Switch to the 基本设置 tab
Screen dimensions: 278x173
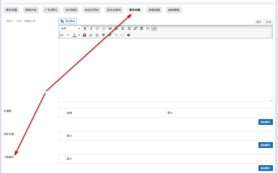(11, 10)
